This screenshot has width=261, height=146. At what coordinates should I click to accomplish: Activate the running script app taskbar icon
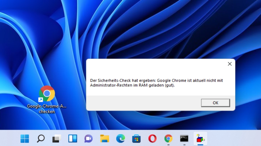pyautogui.click(x=200, y=139)
